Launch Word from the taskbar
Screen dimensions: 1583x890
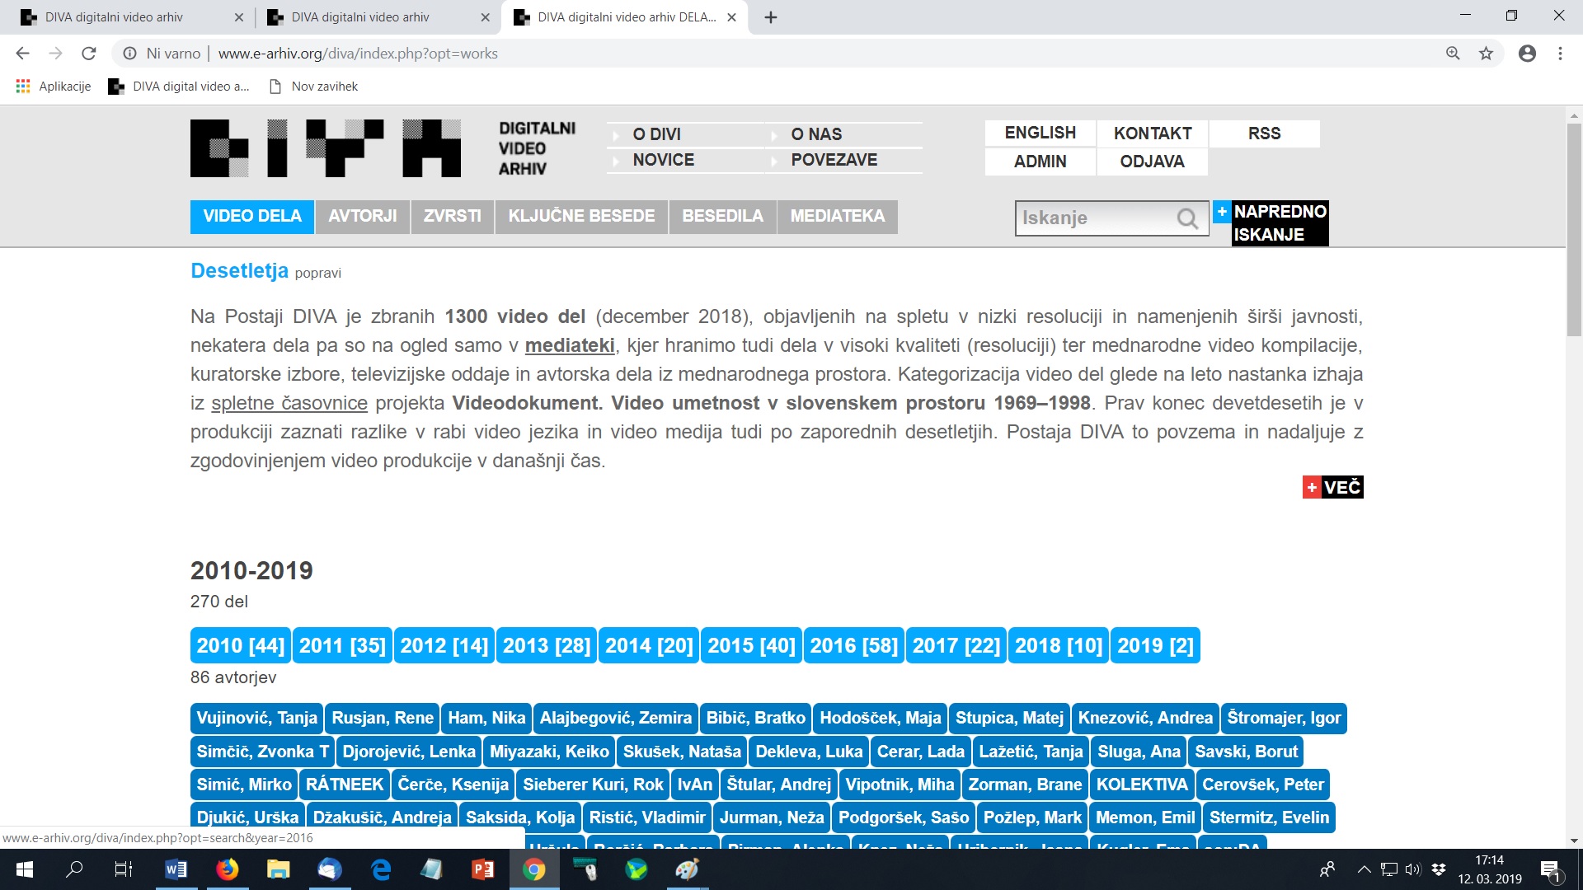point(176,869)
